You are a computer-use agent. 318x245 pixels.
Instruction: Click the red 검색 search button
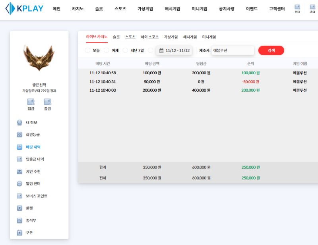coord(271,50)
